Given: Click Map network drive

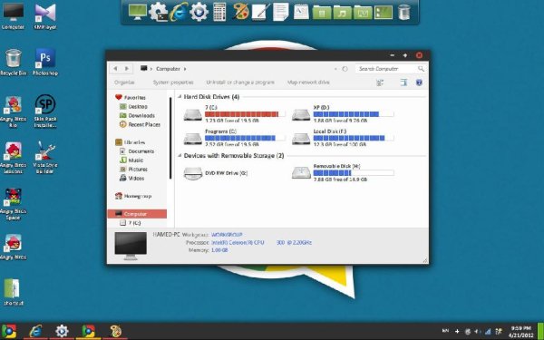Looking at the screenshot, I should (308, 83).
